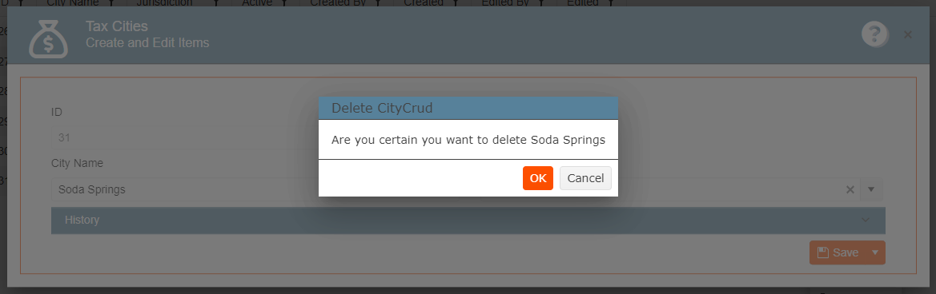Click the History section header
Image resolution: width=936 pixels, height=294 pixels.
[468, 220]
